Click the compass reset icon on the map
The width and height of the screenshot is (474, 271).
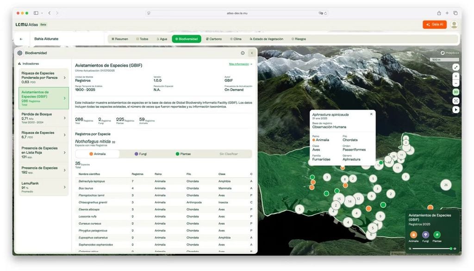coord(455,101)
